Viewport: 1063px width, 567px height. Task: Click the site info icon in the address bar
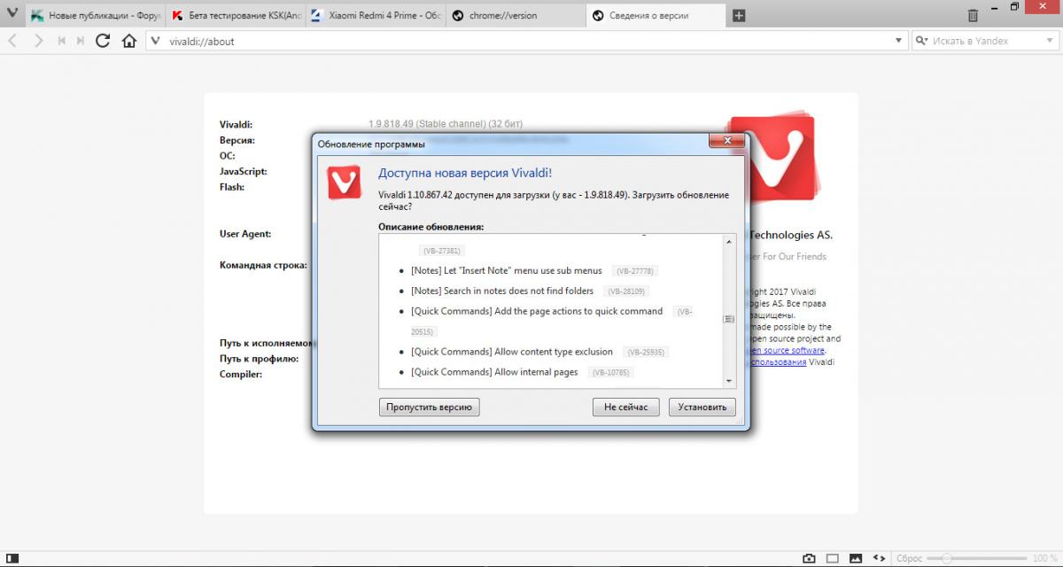[155, 41]
